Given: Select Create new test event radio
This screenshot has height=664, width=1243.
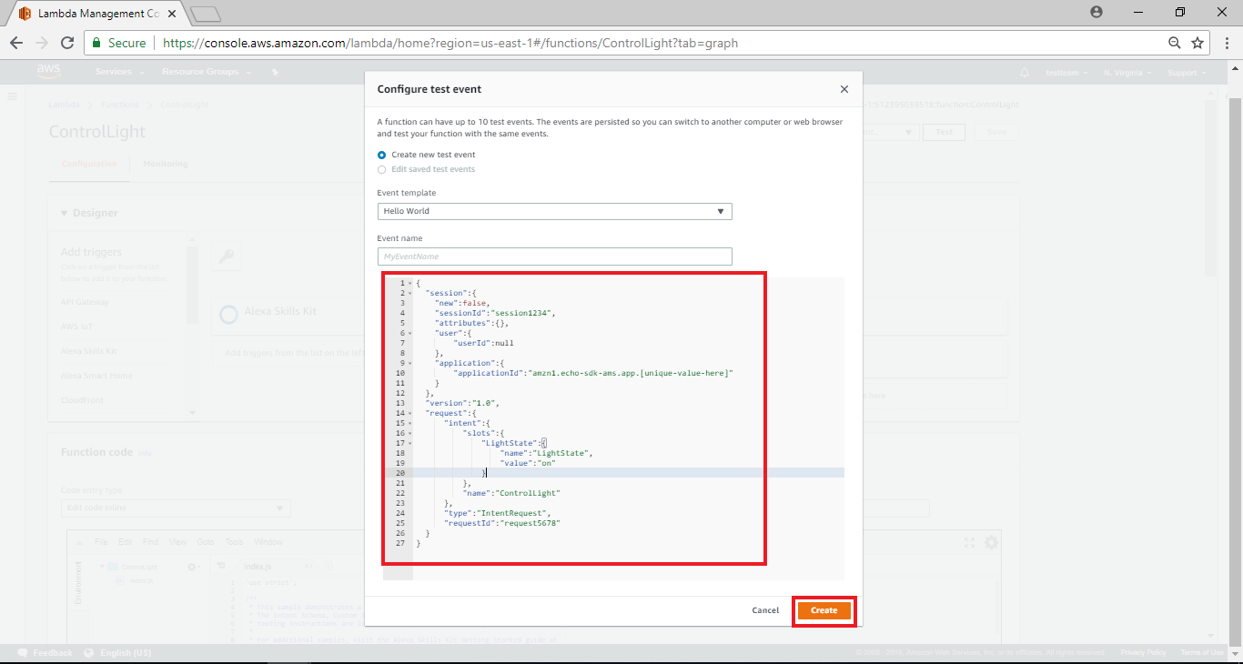Looking at the screenshot, I should [x=382, y=155].
